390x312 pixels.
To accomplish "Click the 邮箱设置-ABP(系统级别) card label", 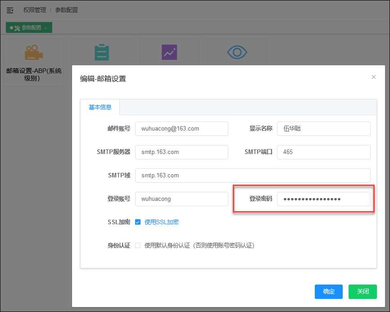I will tap(34, 74).
